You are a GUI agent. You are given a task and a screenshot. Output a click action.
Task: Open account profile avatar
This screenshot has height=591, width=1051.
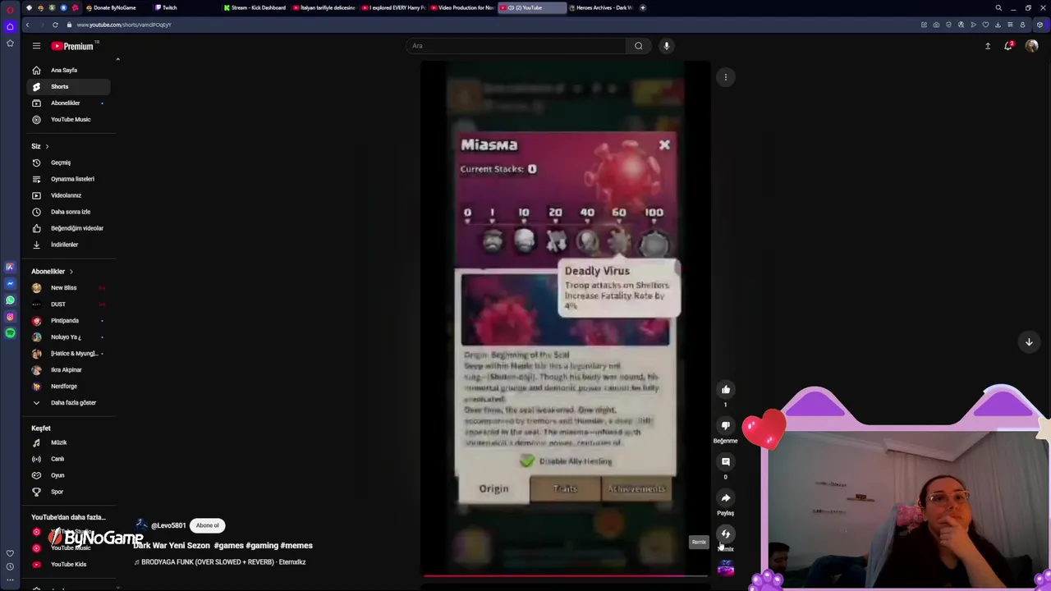[x=1031, y=46]
